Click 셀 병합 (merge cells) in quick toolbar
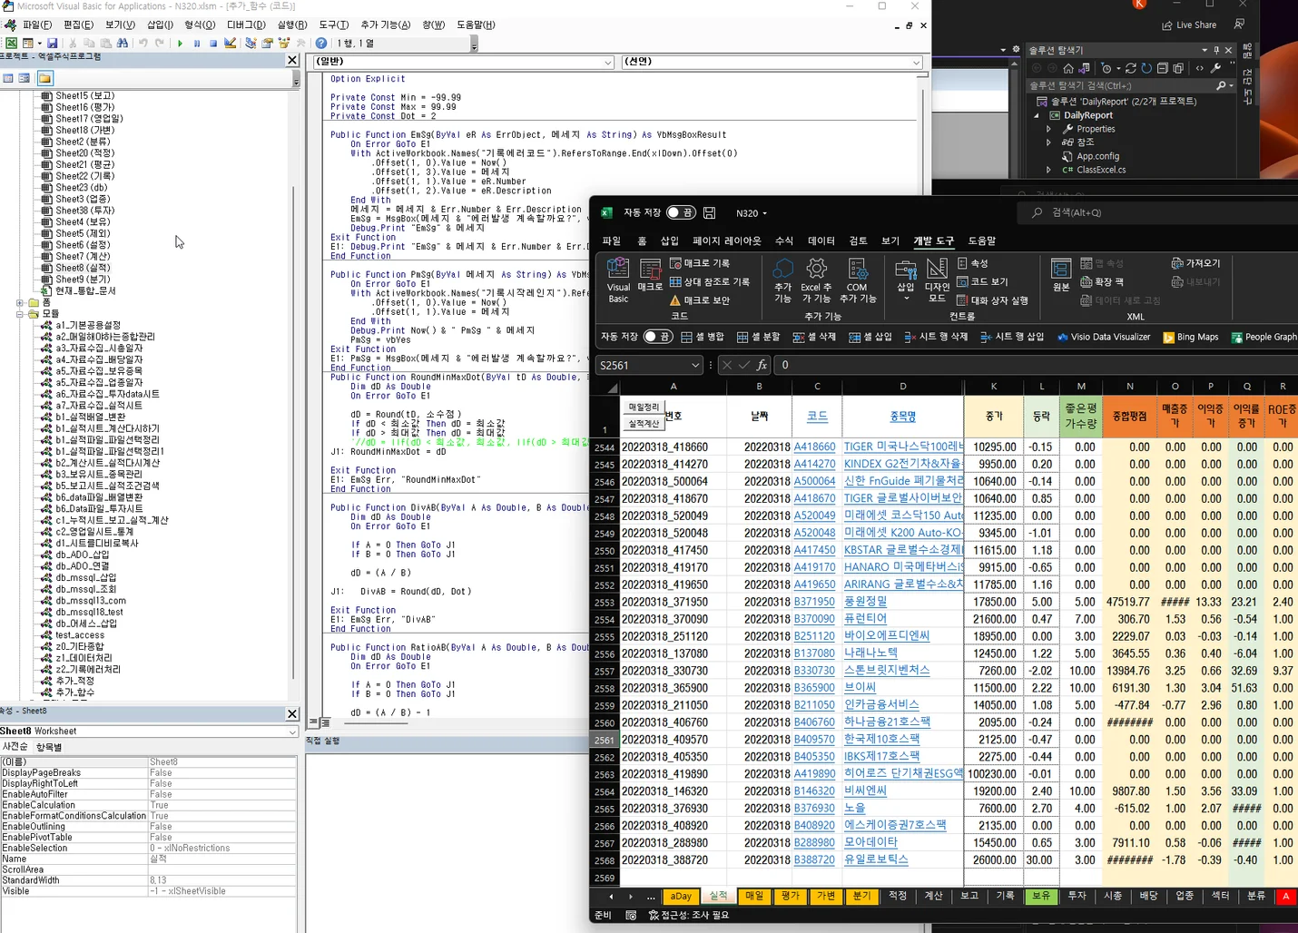Screen dimensions: 1298x933 pos(703,337)
